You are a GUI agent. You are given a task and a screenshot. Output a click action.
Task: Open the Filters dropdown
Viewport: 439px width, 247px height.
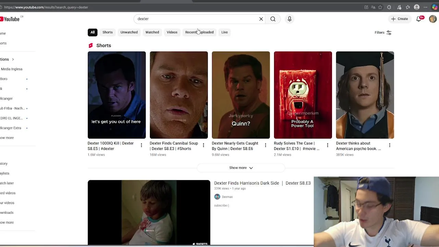383,33
